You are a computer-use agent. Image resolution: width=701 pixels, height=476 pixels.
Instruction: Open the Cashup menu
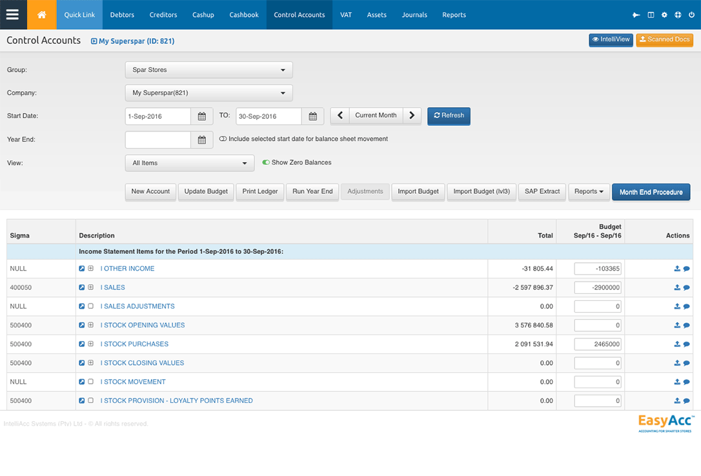tap(203, 15)
